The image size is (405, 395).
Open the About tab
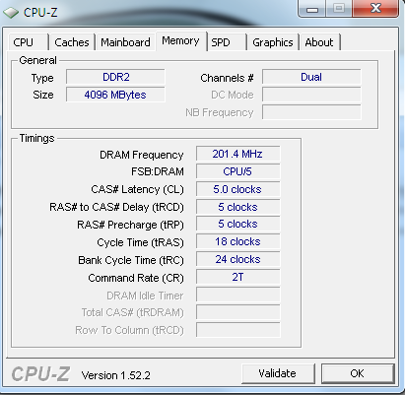319,42
